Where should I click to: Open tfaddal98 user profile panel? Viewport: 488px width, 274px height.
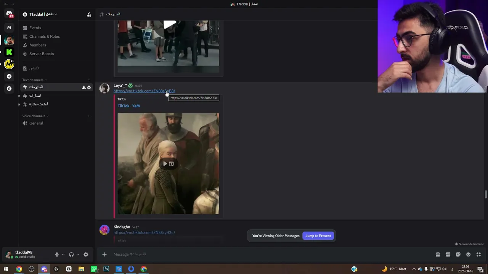click(27, 255)
